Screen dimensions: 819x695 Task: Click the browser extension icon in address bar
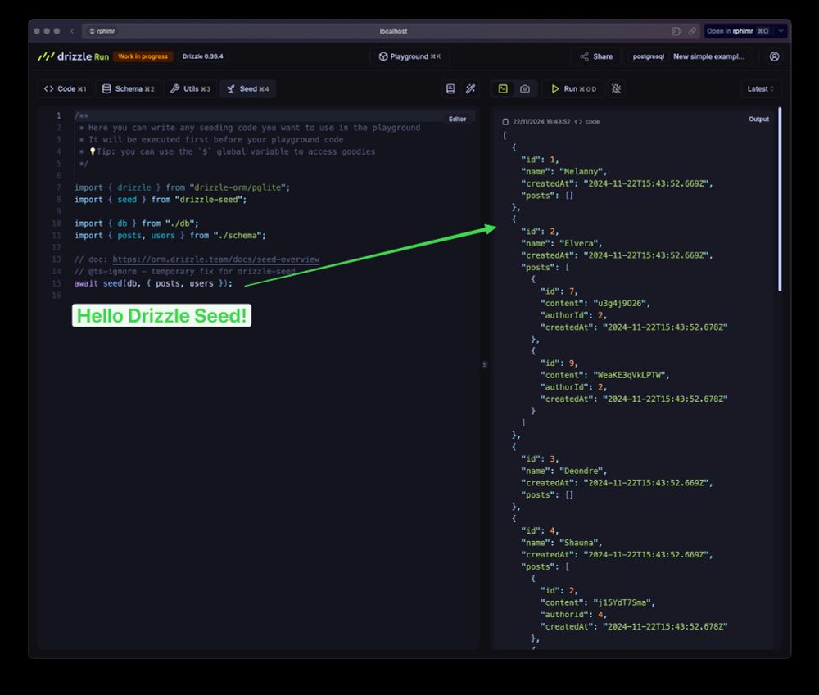[x=676, y=31]
